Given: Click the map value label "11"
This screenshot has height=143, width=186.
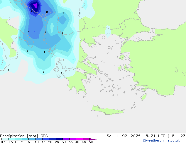Looking at the screenshot, I should click(x=29, y=31).
